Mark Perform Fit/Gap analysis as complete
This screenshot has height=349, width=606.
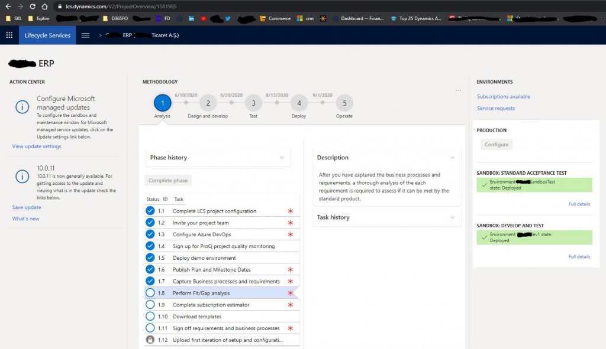[150, 293]
